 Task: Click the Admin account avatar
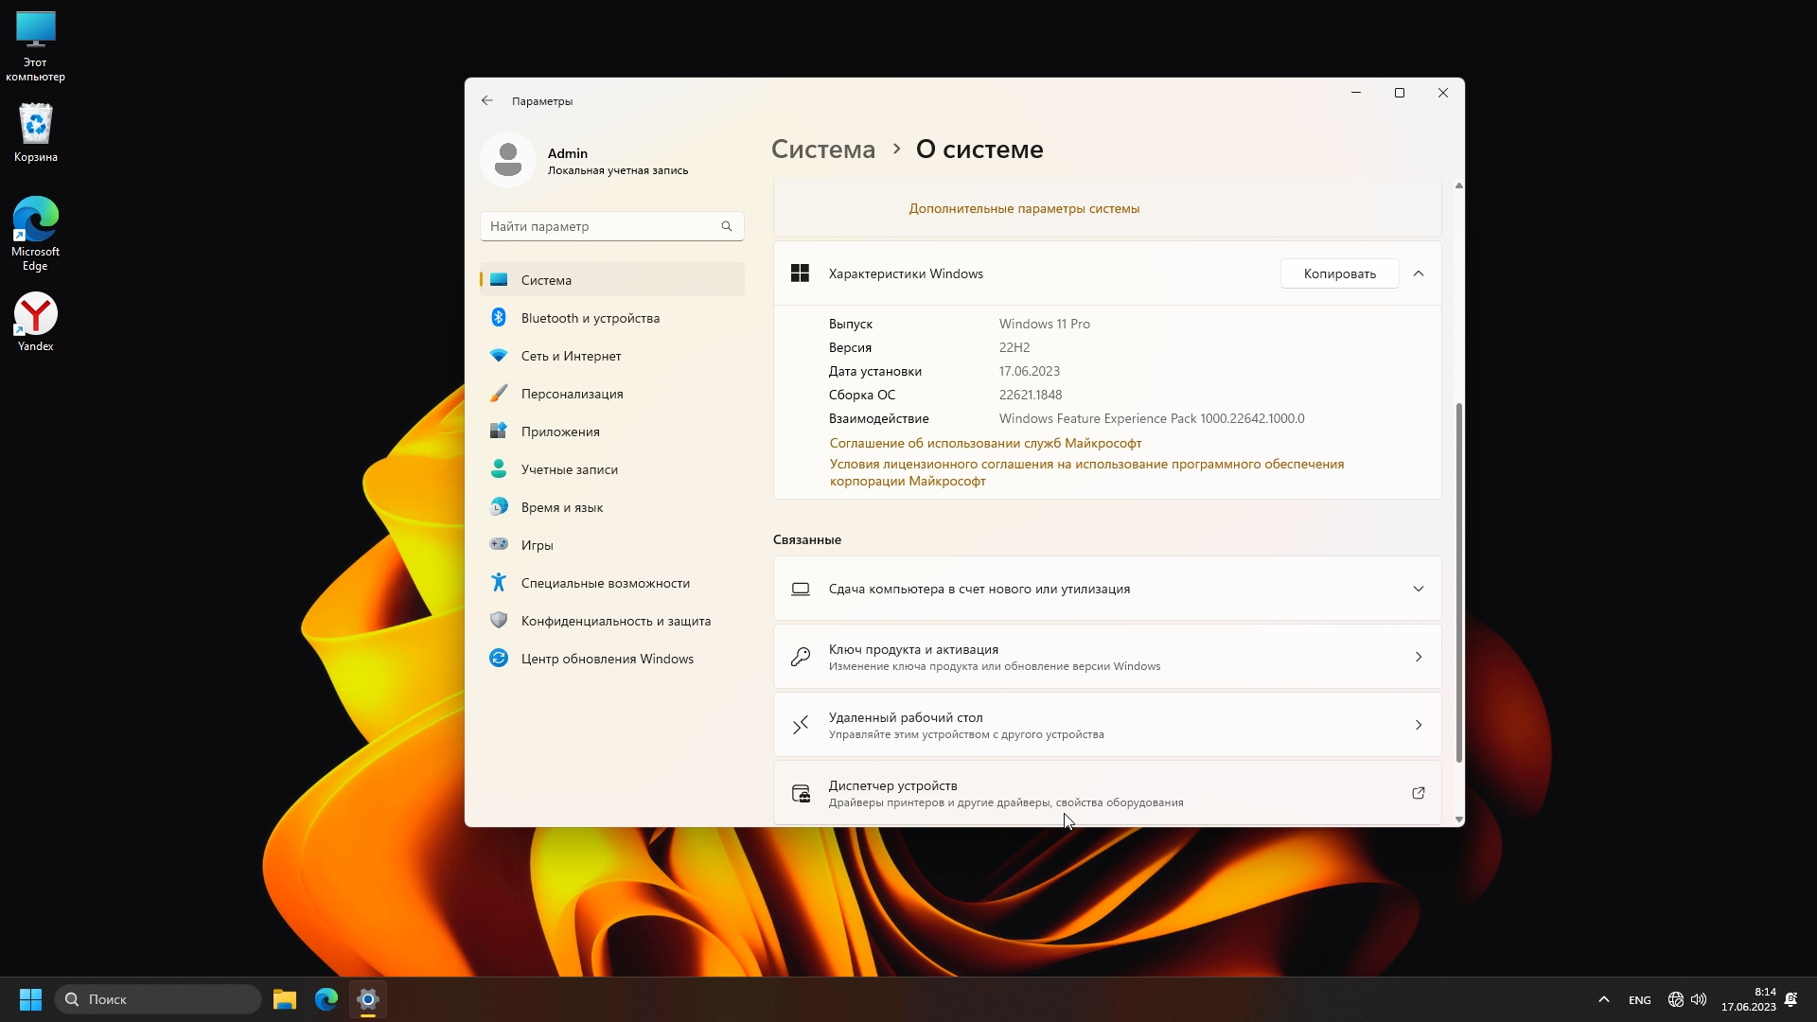[x=508, y=160]
